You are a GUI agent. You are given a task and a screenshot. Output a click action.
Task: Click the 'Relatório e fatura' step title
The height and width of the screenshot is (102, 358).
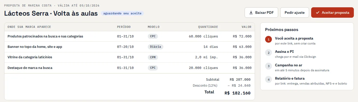pos(290,78)
